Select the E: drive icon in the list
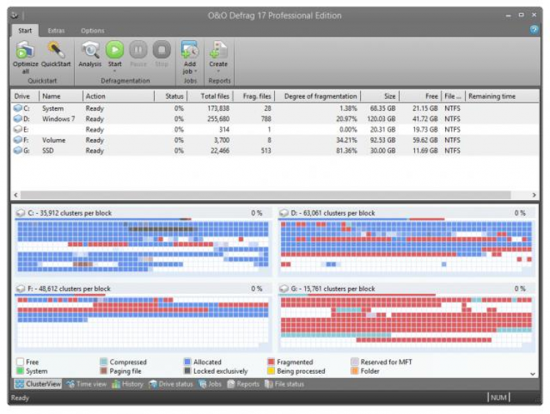The height and width of the screenshot is (414, 550). [18, 130]
